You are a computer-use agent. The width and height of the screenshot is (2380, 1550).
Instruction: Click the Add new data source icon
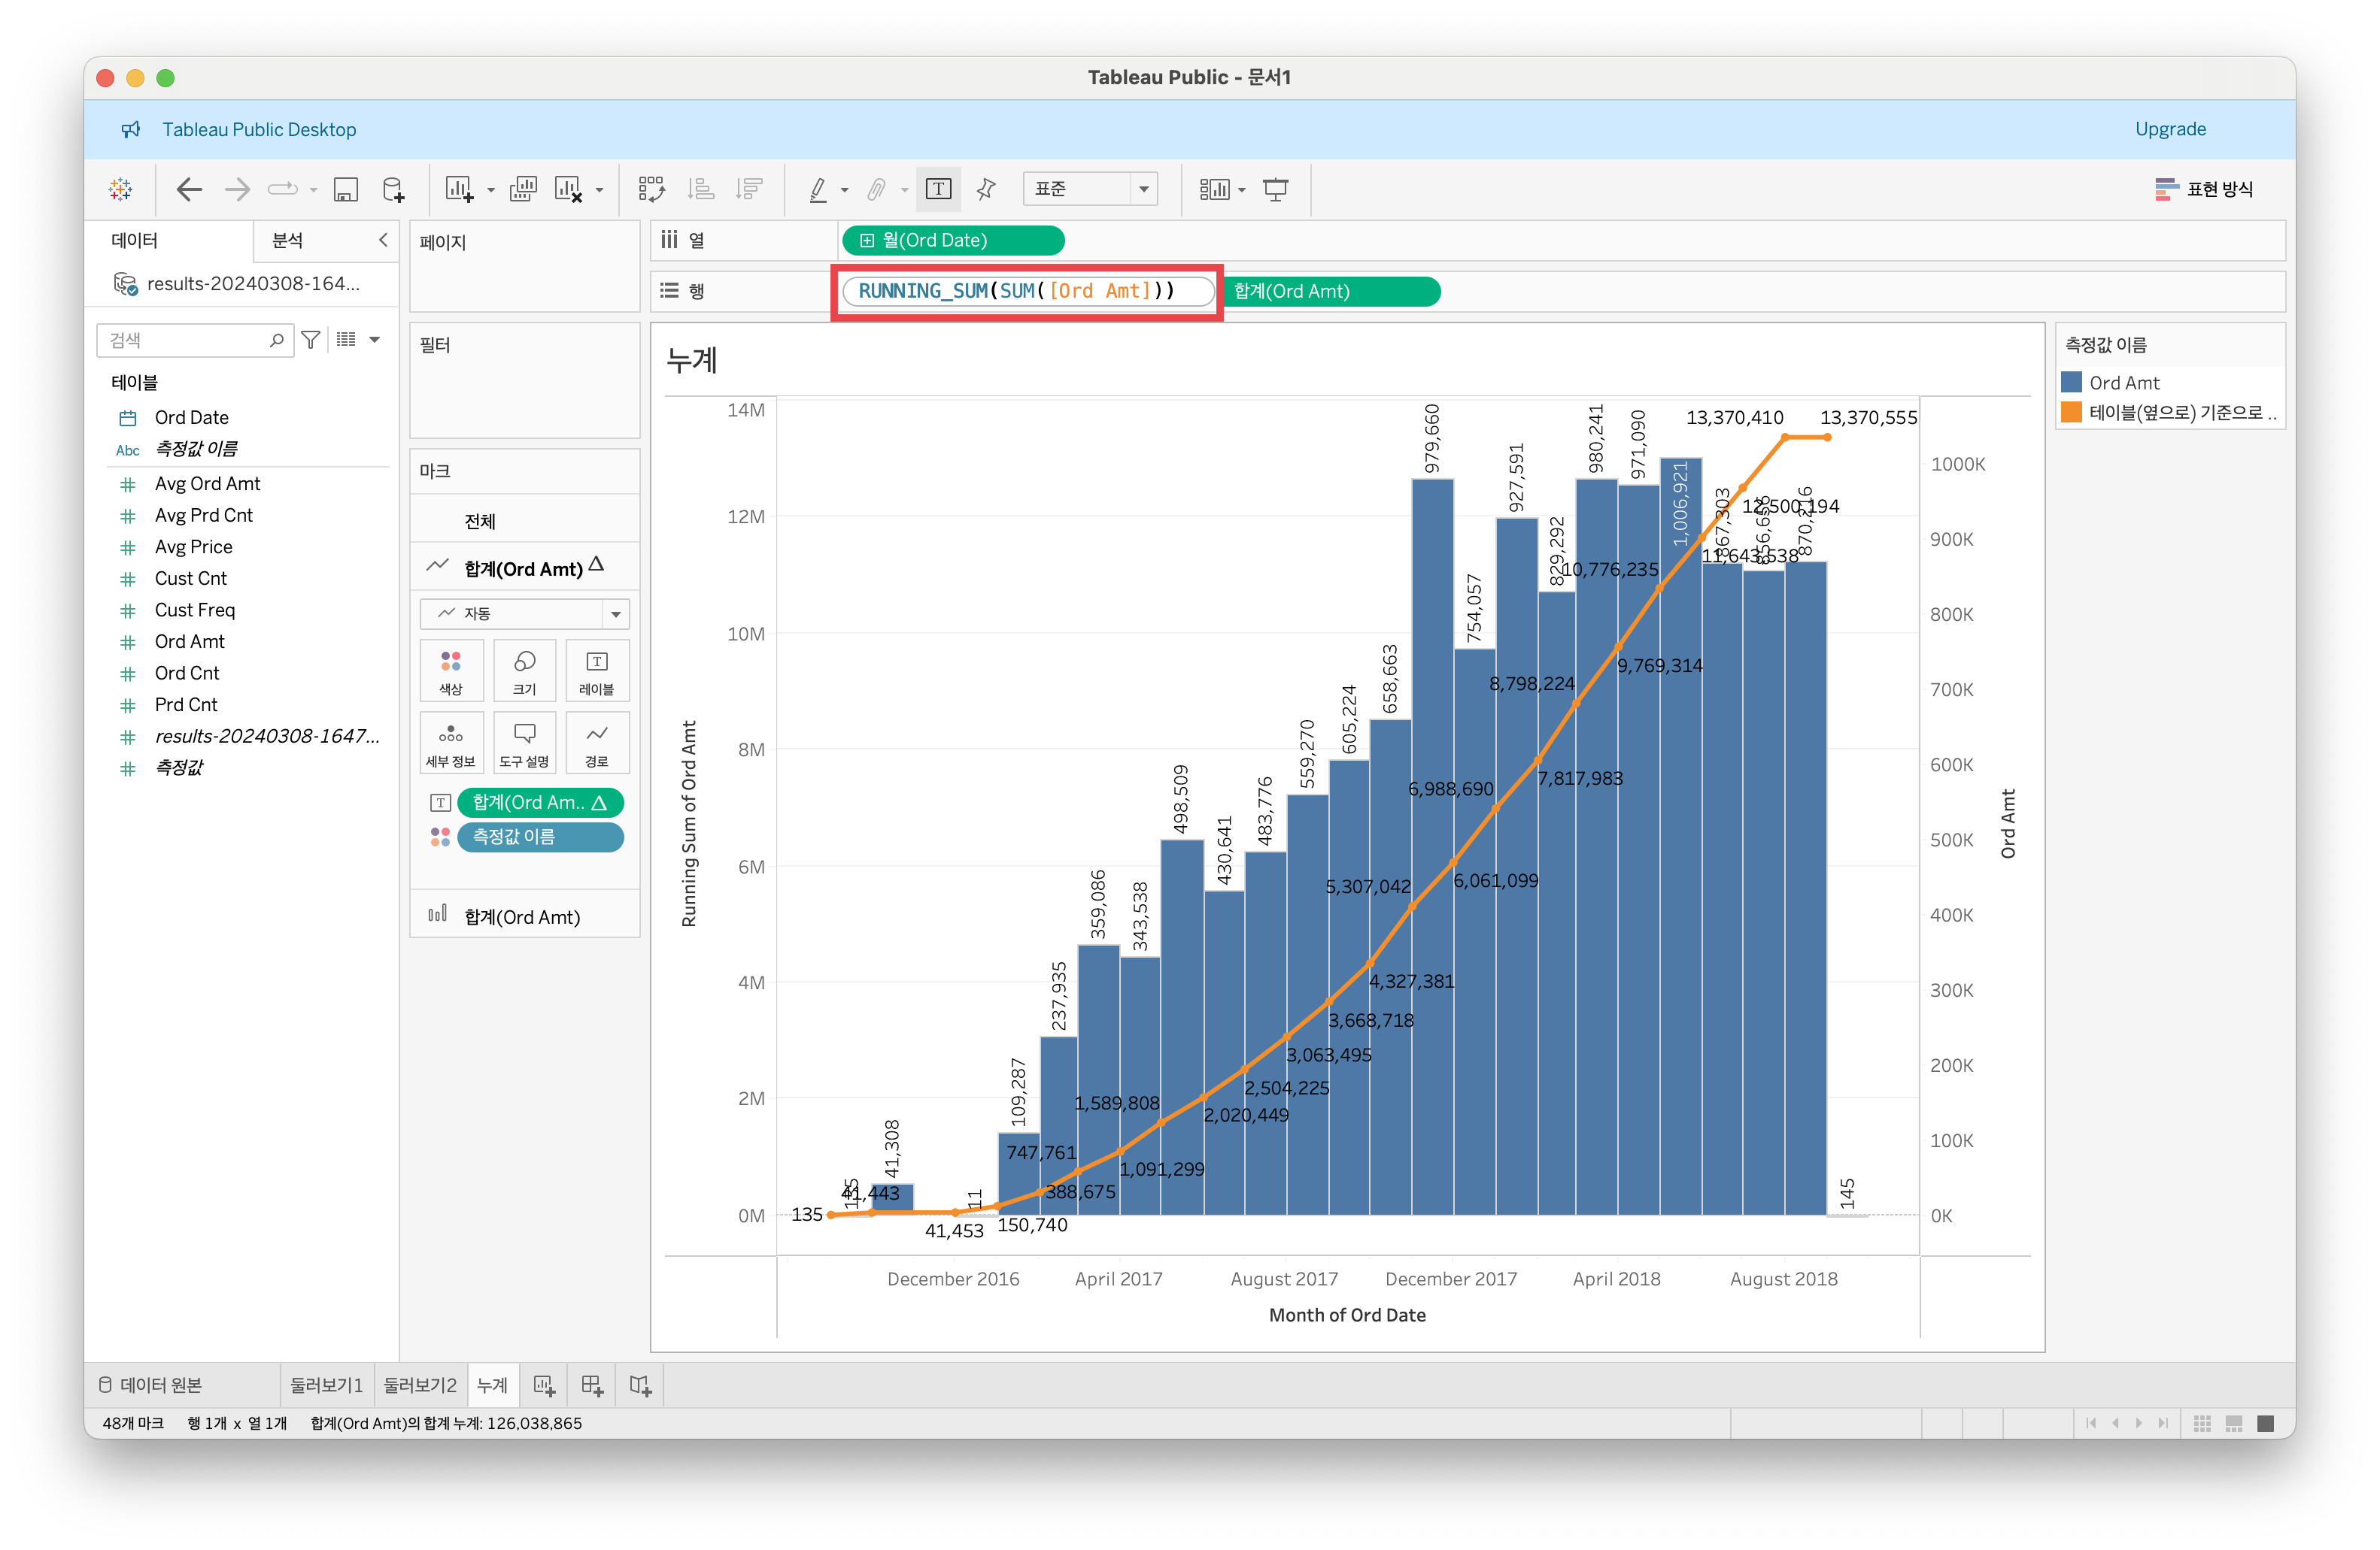pos(394,189)
